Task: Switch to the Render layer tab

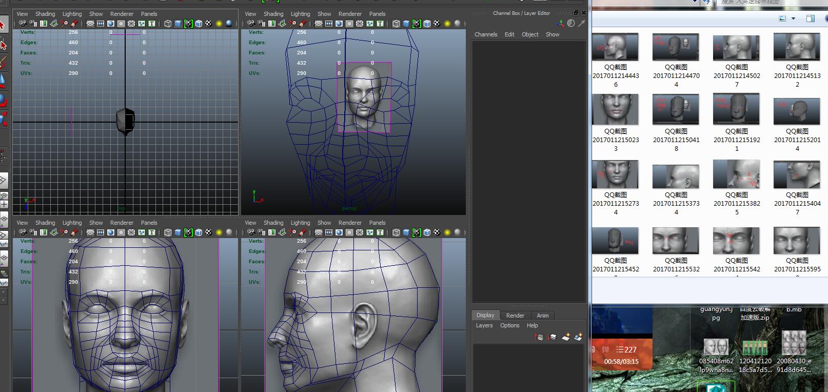Action: click(x=515, y=316)
